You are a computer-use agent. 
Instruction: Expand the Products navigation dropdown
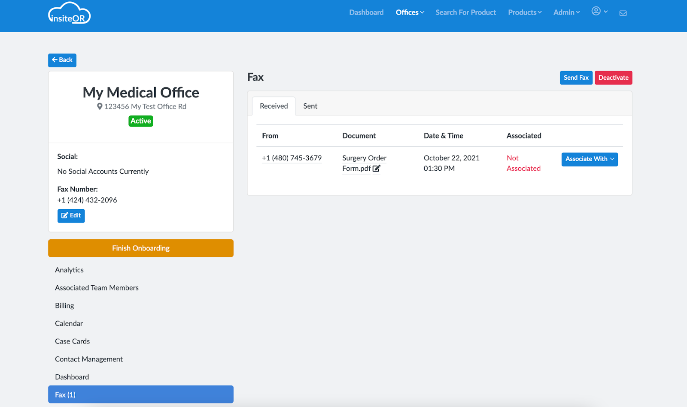(525, 12)
